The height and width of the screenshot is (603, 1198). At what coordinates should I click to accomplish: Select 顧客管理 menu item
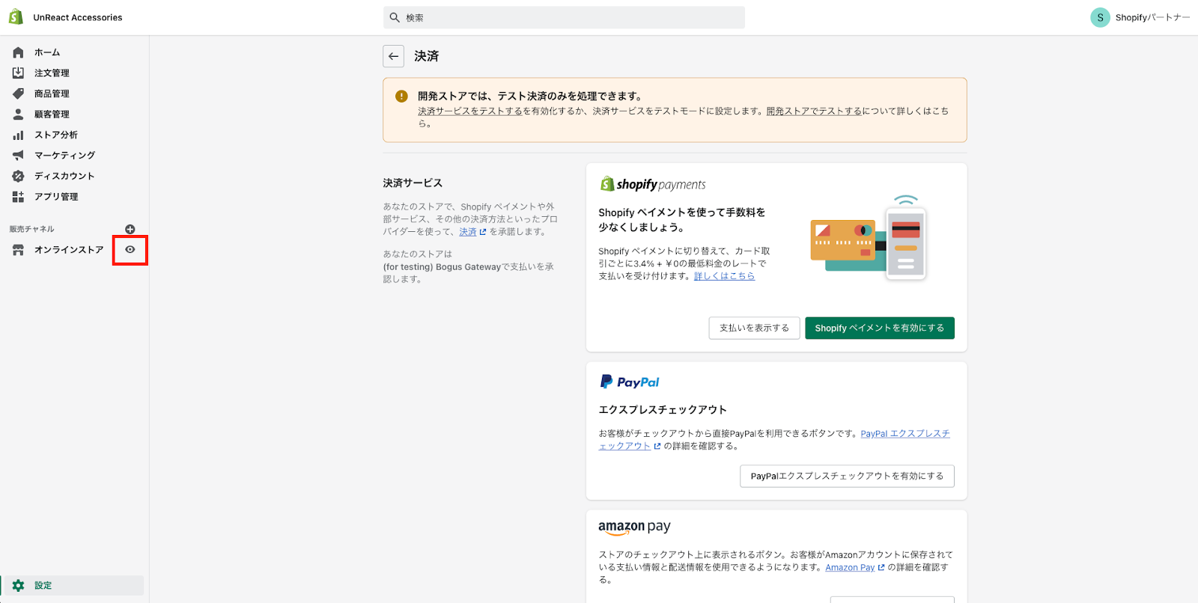pos(52,114)
